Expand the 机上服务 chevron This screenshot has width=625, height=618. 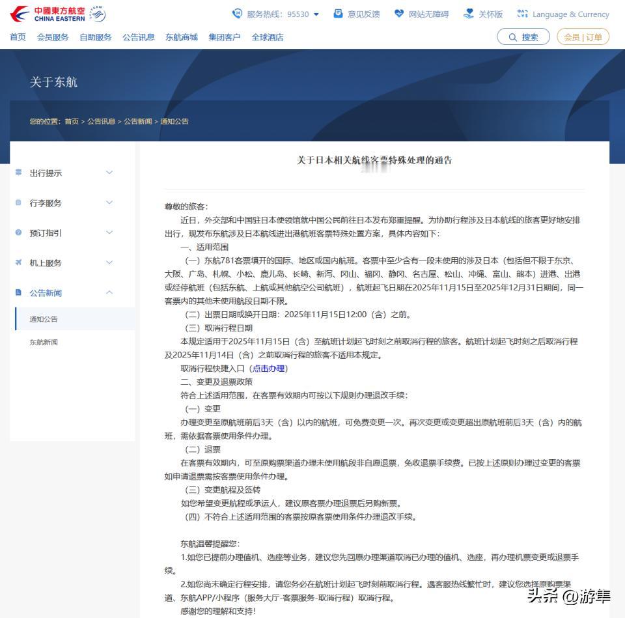click(109, 262)
